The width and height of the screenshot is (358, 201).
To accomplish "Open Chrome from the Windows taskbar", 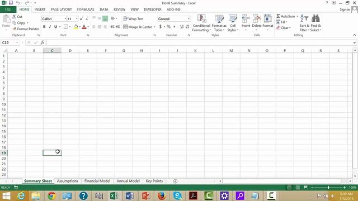I will (51, 196).
